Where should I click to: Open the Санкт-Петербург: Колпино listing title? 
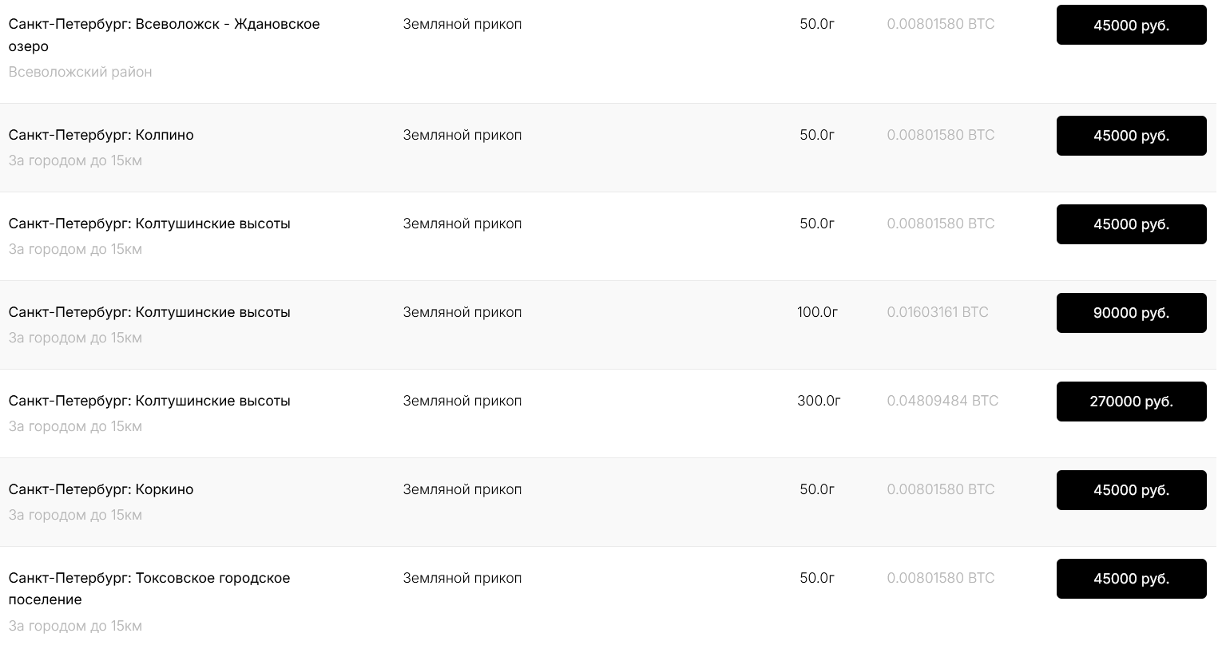(x=101, y=135)
